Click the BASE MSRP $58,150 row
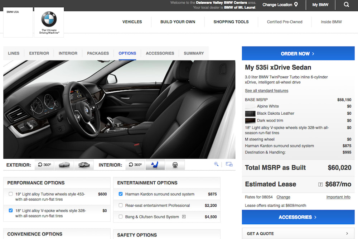Image resolution: width=358 pixels, height=239 pixels. pos(298,100)
